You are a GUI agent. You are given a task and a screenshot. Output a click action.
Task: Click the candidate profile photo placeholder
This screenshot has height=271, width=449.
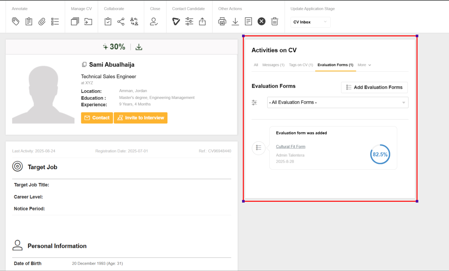point(43,94)
